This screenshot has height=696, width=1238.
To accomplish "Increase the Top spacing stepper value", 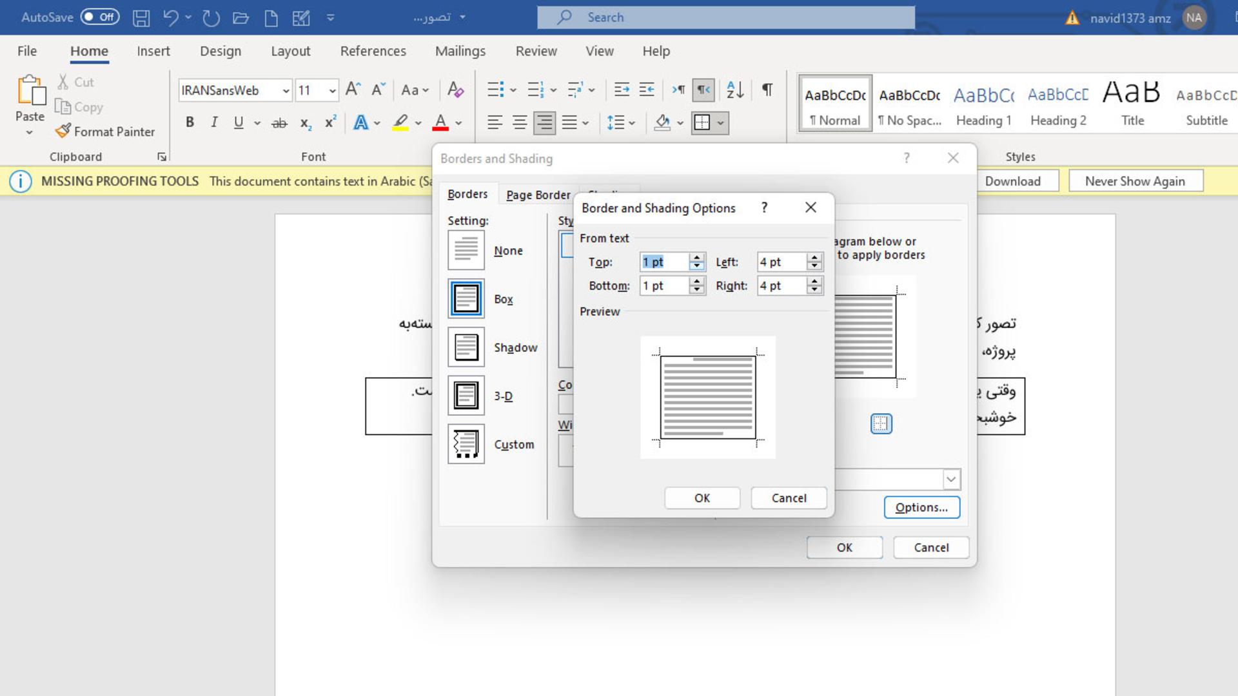I will (696, 257).
